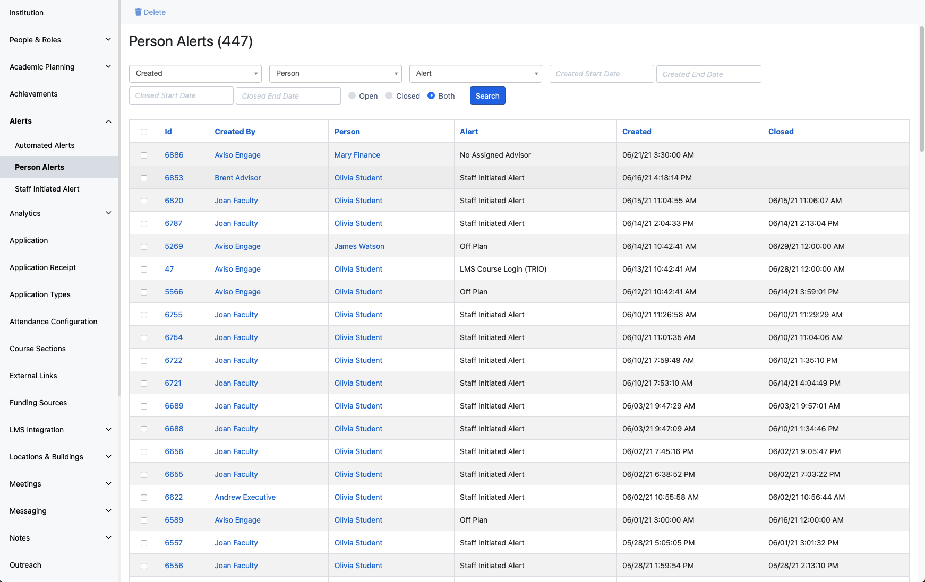
Task: Click 'No Assigned Advisor' alert text
Action: click(495, 155)
